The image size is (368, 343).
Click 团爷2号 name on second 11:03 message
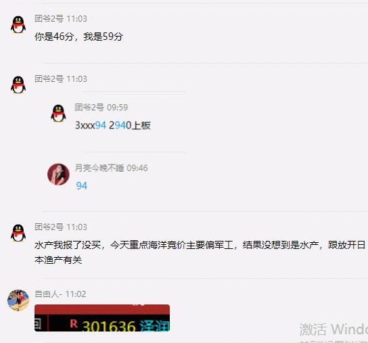[49, 79]
